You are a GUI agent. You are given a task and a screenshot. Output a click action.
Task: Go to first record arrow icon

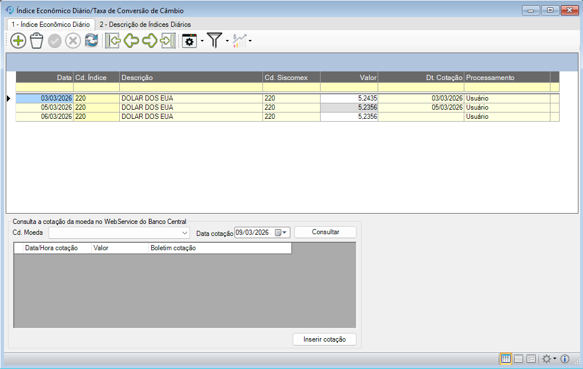(x=112, y=41)
